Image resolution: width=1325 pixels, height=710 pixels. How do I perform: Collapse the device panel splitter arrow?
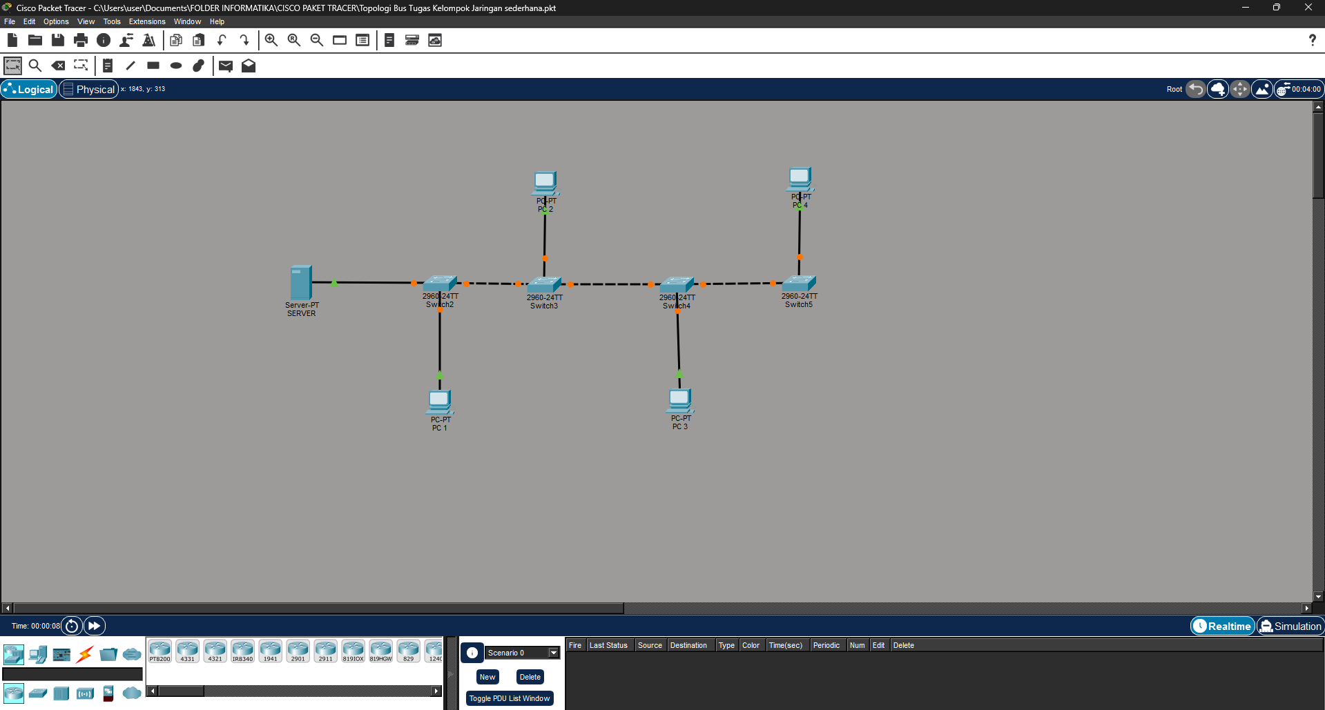click(x=452, y=673)
